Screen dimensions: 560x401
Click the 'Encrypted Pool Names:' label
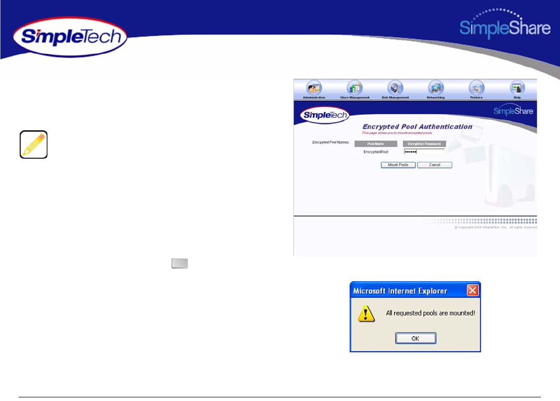[x=331, y=142]
